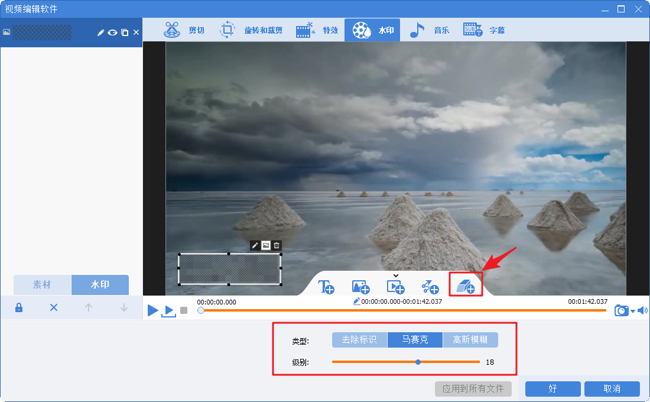Click the 应用到所有文件 button
Image resolution: width=650 pixels, height=402 pixels.
tap(473, 389)
